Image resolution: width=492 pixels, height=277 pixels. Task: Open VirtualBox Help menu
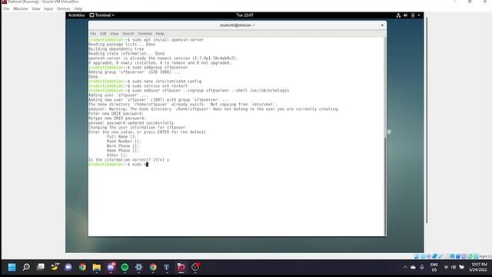pos(78,8)
